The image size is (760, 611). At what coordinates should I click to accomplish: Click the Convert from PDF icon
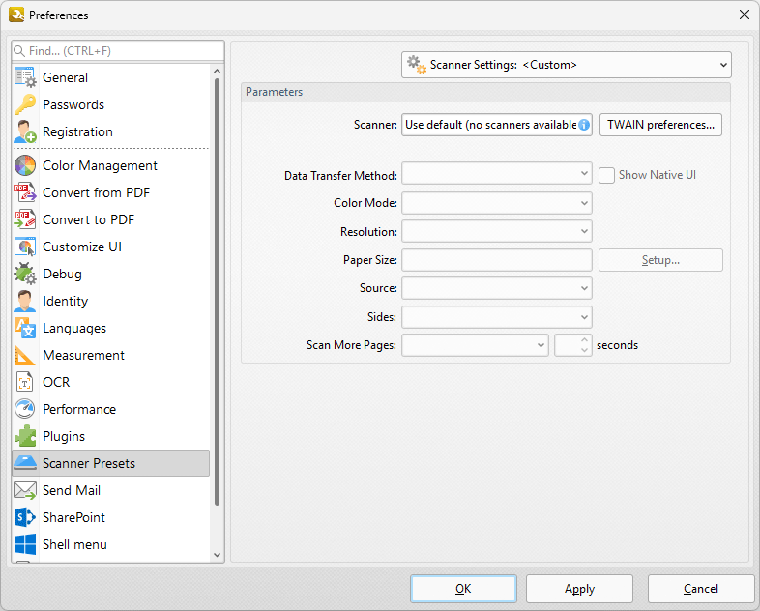click(x=25, y=192)
